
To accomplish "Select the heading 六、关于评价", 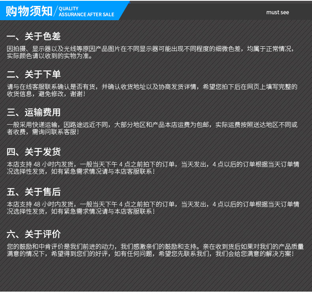I will click(x=34, y=234).
